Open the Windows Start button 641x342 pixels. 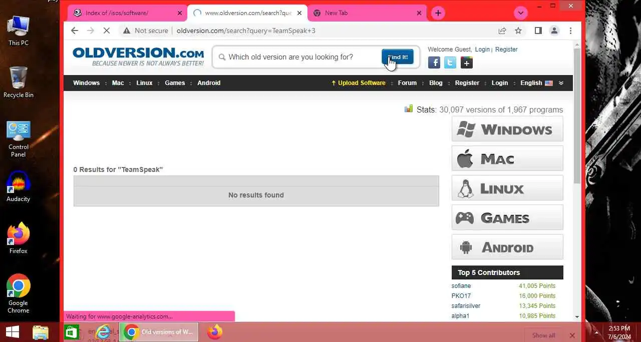click(x=13, y=332)
